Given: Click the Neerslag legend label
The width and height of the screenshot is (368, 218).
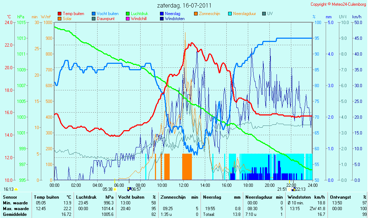Looking at the screenshot, I should (x=173, y=14).
